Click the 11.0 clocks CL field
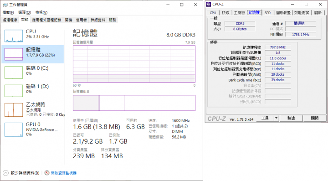This screenshot has height=181, width=328. (x=277, y=58)
